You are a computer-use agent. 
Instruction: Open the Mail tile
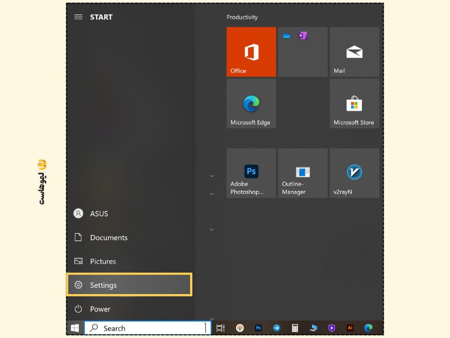coord(354,52)
